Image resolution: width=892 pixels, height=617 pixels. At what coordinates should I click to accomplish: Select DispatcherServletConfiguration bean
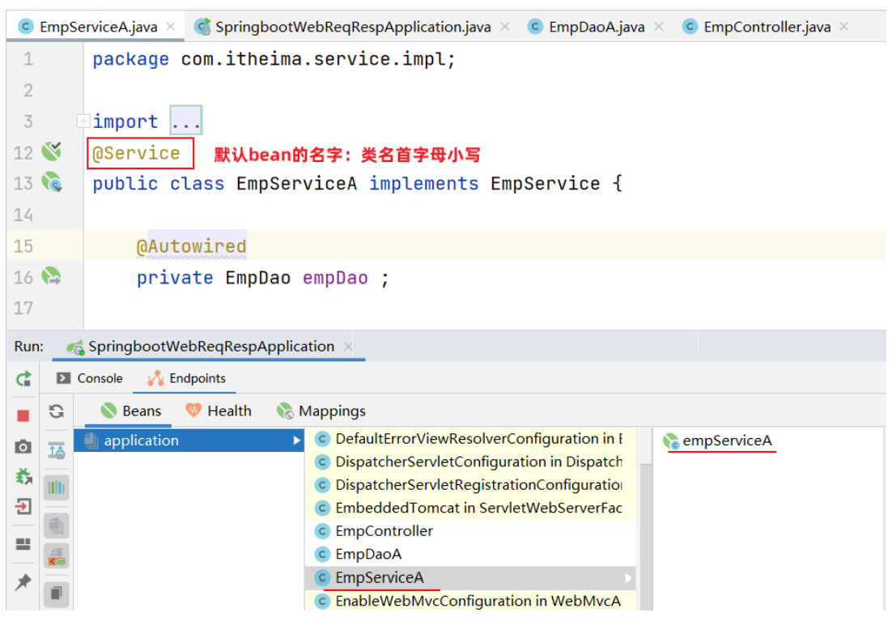tap(470, 462)
